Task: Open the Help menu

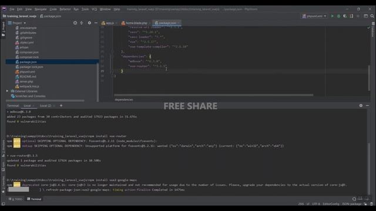Action: [117, 9]
